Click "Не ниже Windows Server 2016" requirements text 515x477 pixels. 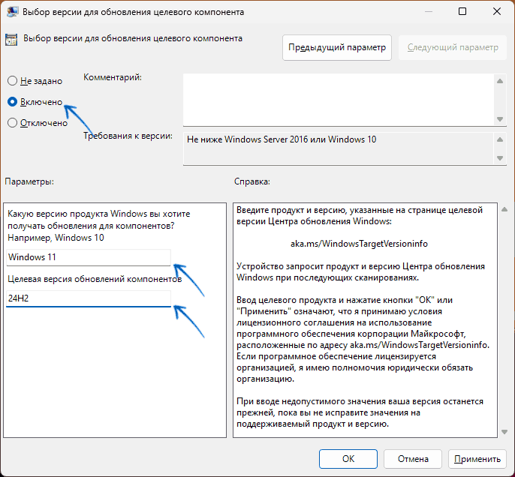click(x=282, y=139)
